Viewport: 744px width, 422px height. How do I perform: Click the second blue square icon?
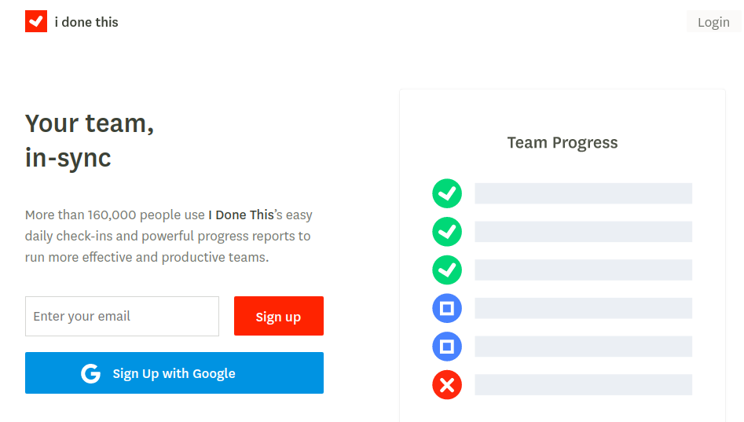tap(447, 347)
